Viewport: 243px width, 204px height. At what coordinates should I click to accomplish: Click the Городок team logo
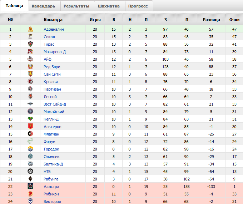click(x=30, y=149)
